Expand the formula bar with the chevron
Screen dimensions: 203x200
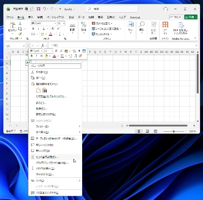point(196,46)
